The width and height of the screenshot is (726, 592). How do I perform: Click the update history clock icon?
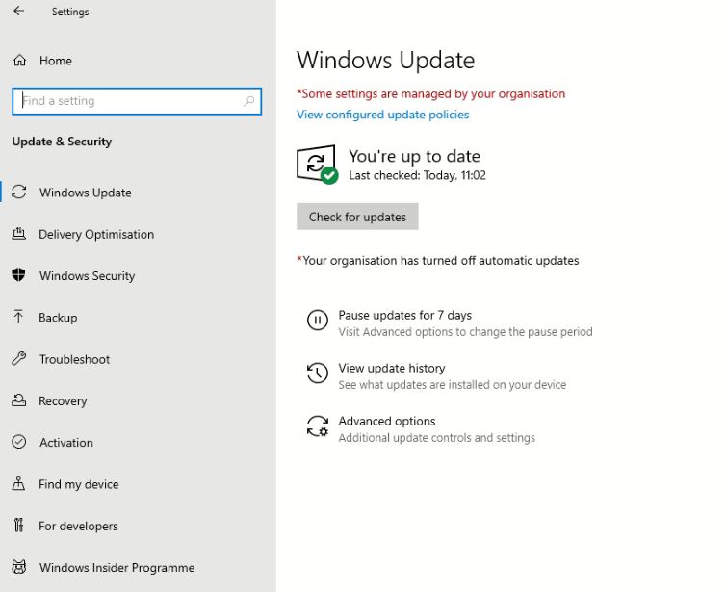tap(318, 373)
